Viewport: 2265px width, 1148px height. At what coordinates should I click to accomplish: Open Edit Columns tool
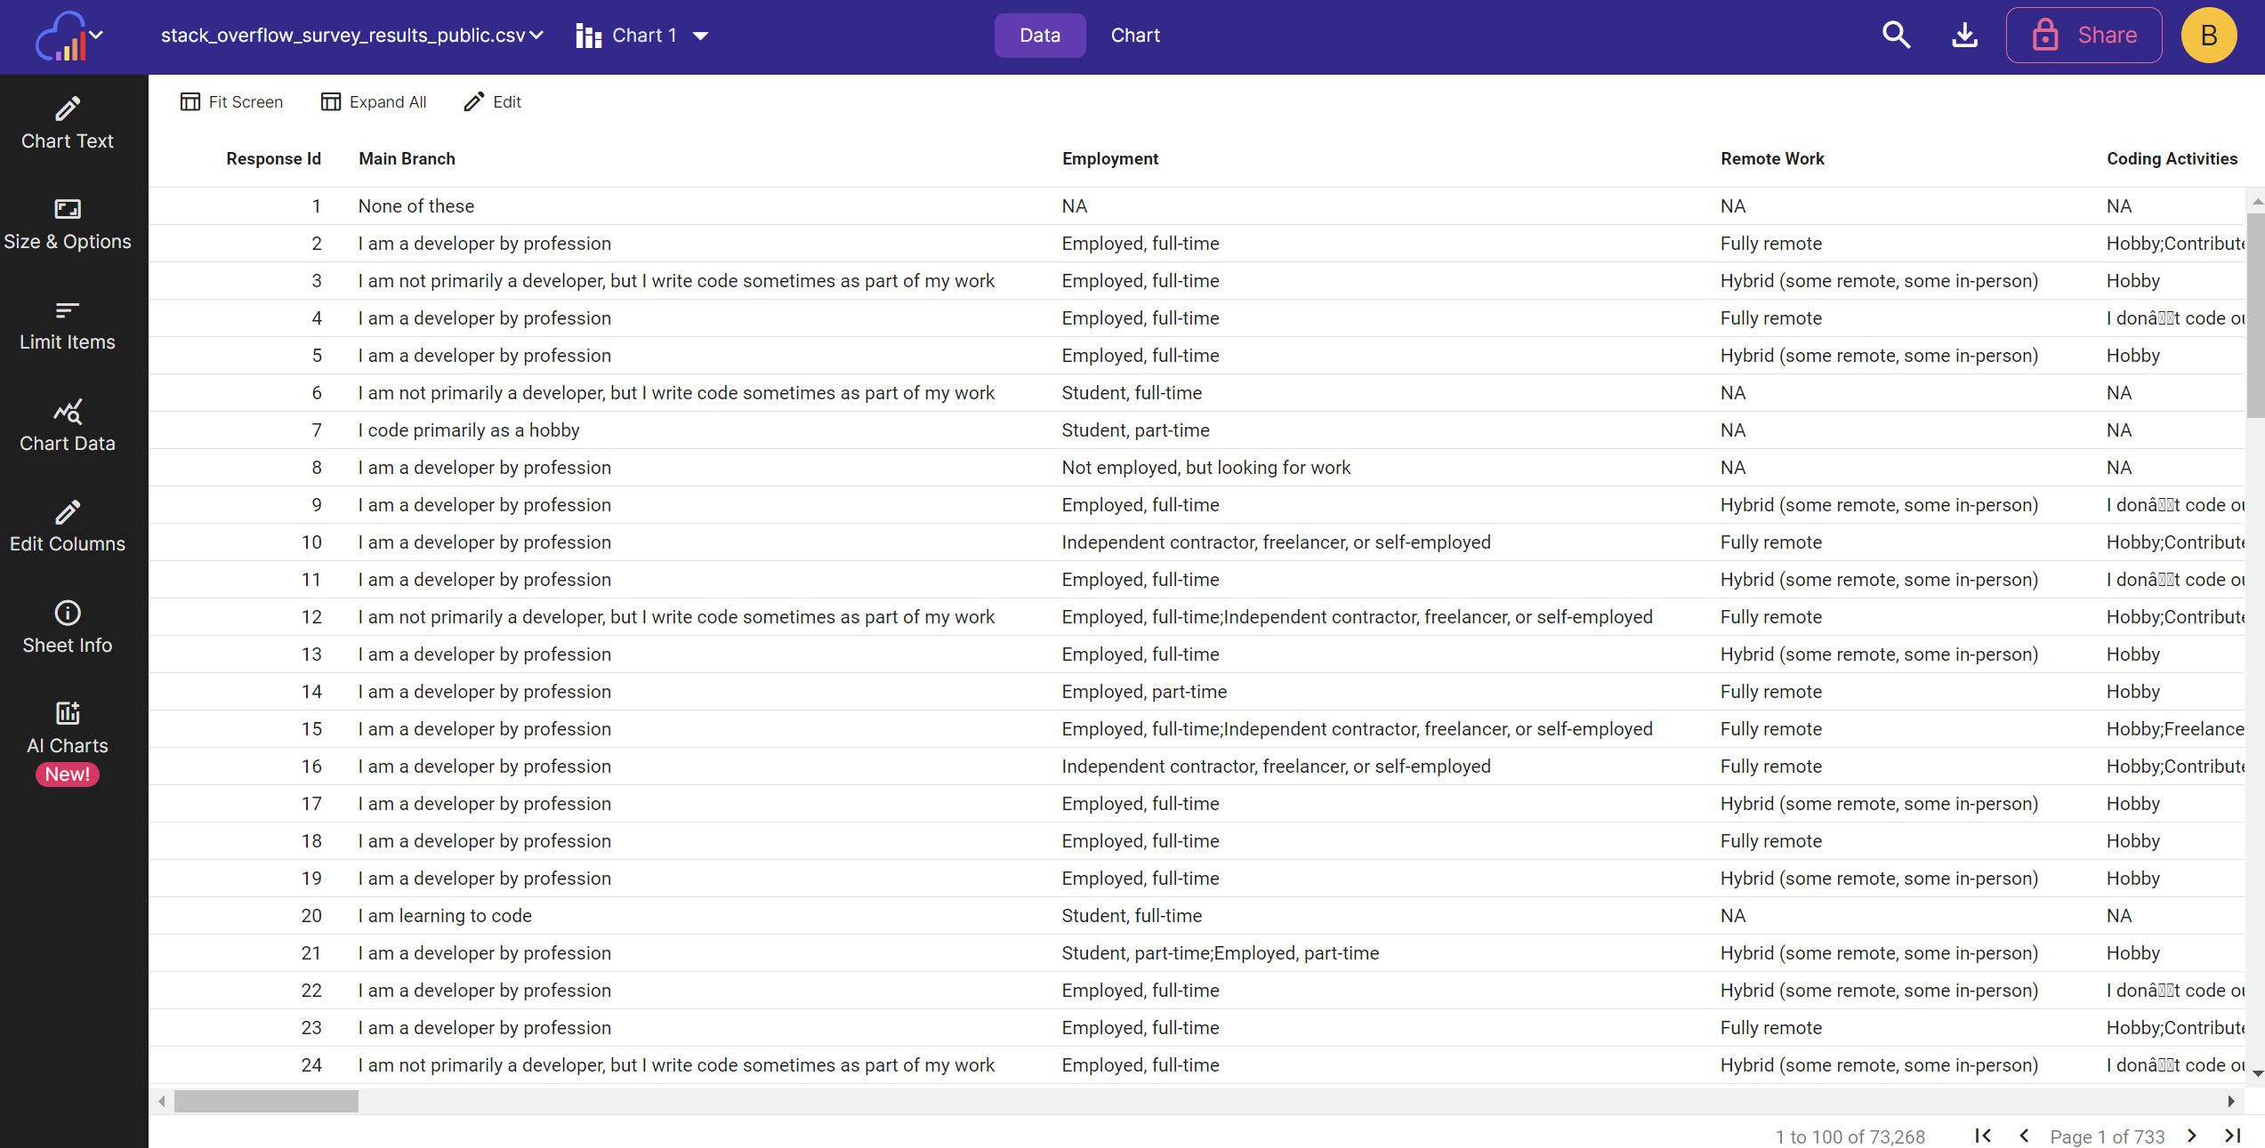click(68, 526)
